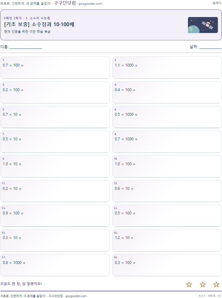Click problem 4 answer area 0.4 × 100
Screen dimensions: 222x298
pos(167,92)
